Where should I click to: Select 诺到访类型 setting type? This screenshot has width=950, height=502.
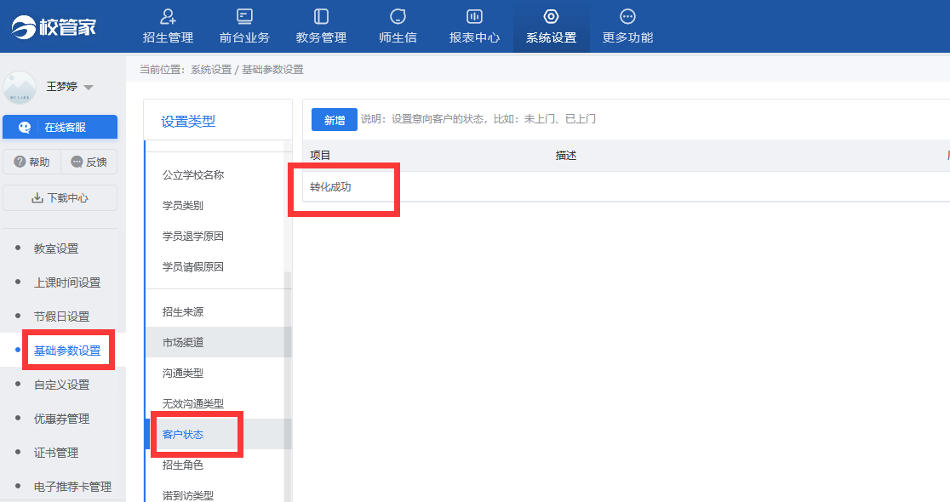[x=187, y=495]
